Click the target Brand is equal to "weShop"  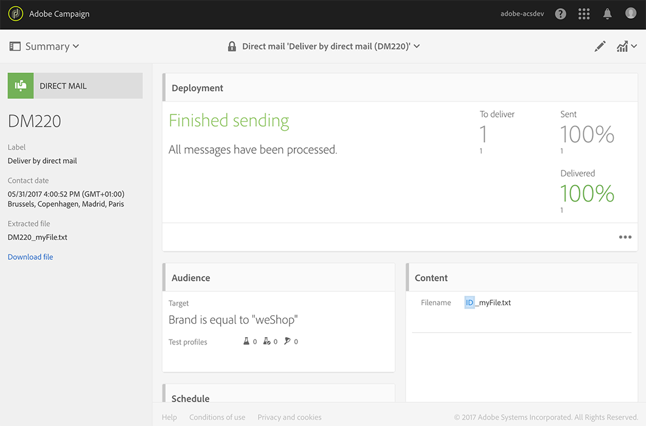(233, 319)
